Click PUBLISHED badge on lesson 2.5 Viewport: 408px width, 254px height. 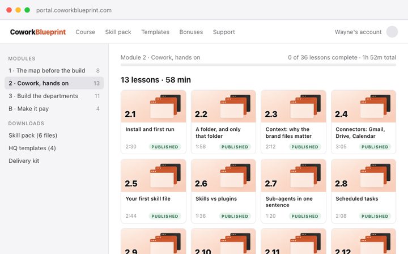tap(165, 216)
